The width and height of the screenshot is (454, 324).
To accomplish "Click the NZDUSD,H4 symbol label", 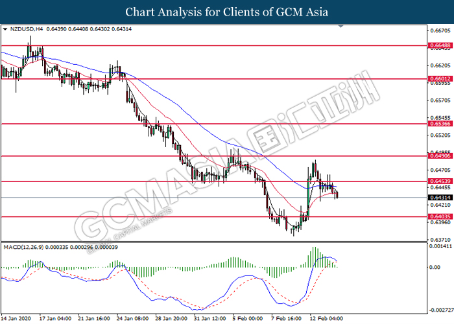I will [27, 29].
